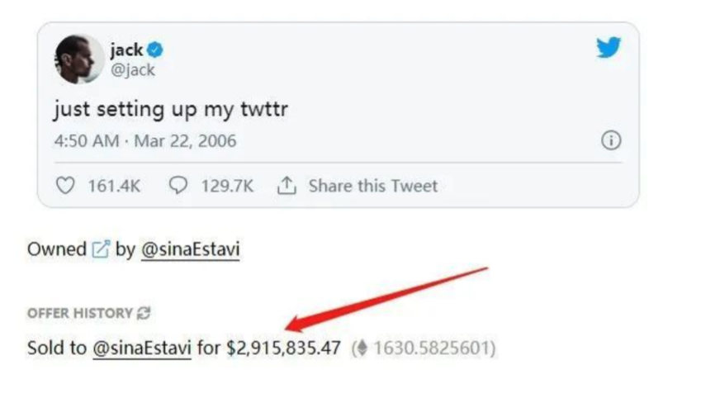Open the @jack handle link
Image resolution: width=701 pixels, height=398 pixels.
pyautogui.click(x=132, y=69)
